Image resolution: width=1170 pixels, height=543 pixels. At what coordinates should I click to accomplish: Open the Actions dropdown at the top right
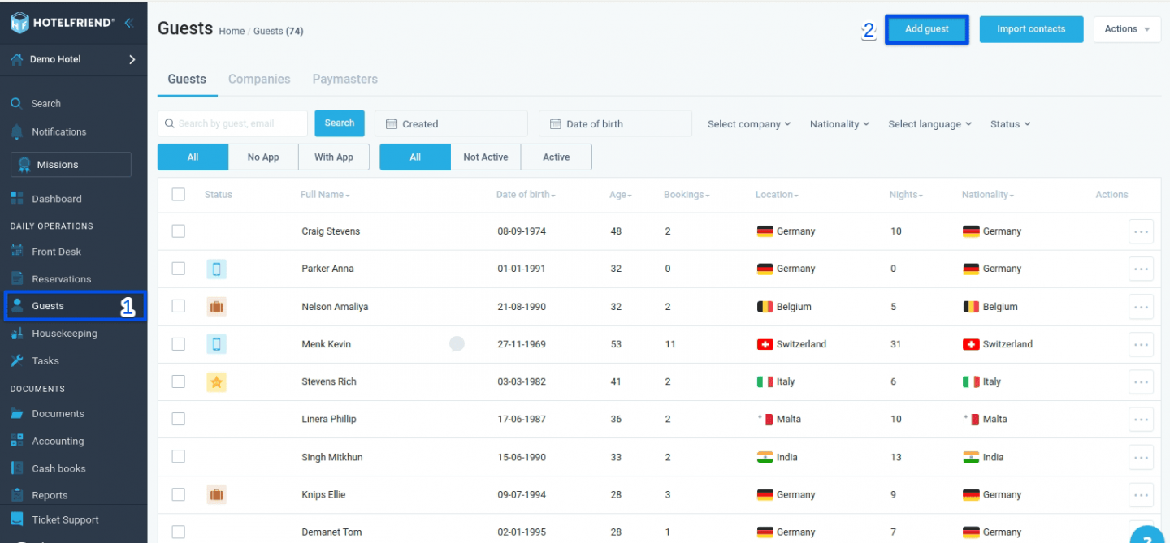[x=1127, y=29]
